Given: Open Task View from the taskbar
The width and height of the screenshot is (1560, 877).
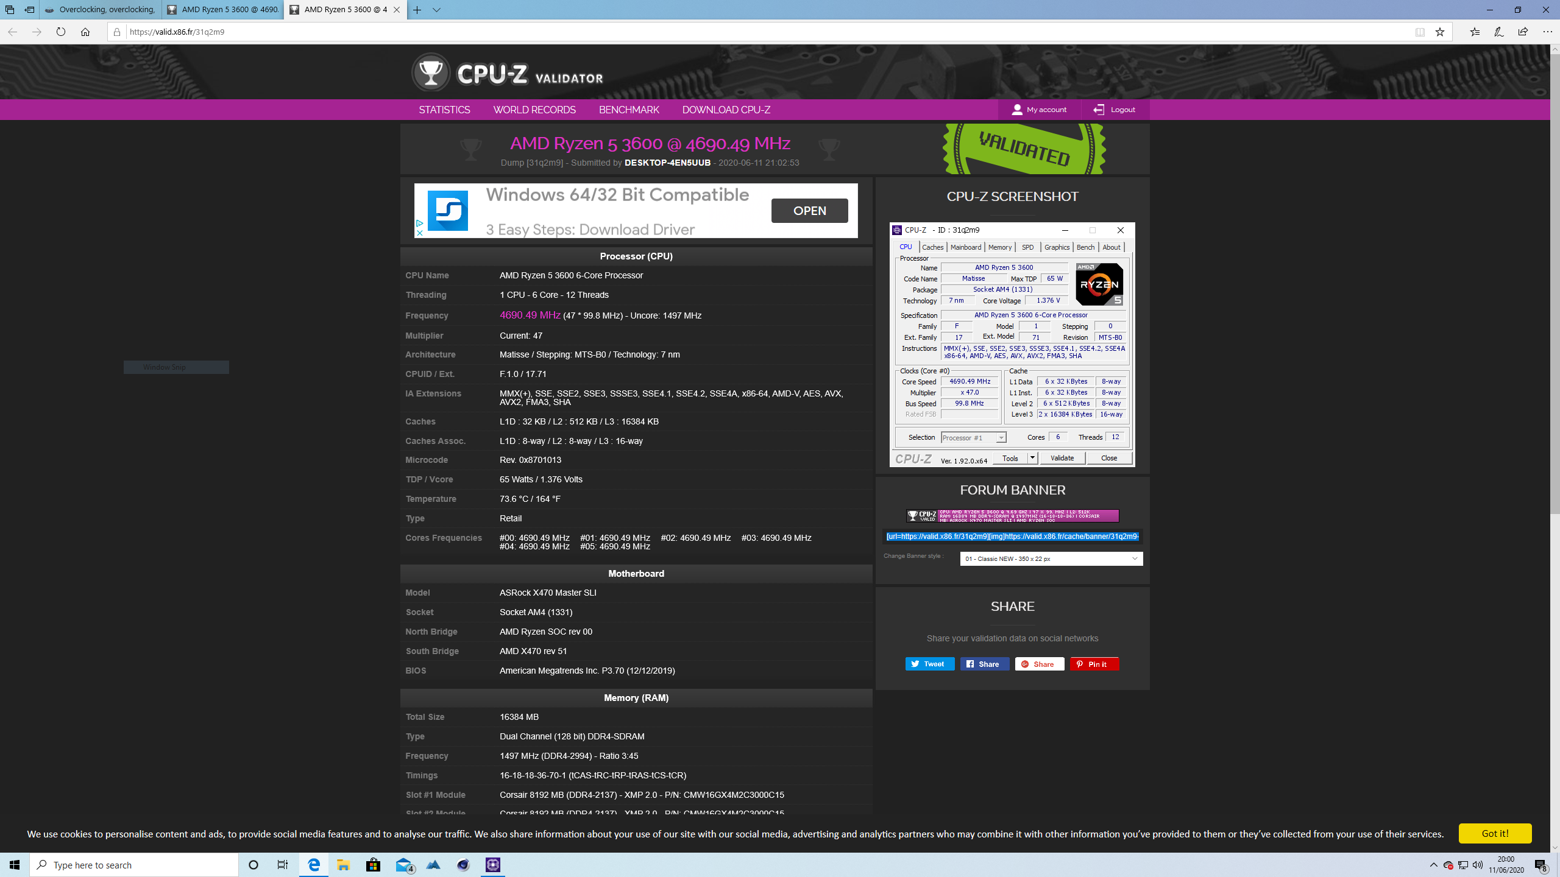Looking at the screenshot, I should pyautogui.click(x=283, y=865).
